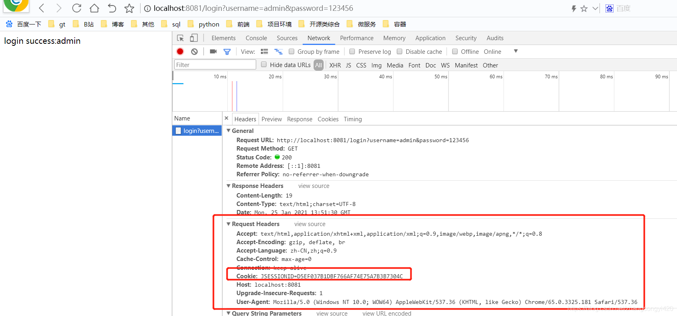Click the star icon beside lightning icon

584,8
